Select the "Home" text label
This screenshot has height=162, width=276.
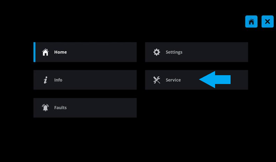click(60, 52)
